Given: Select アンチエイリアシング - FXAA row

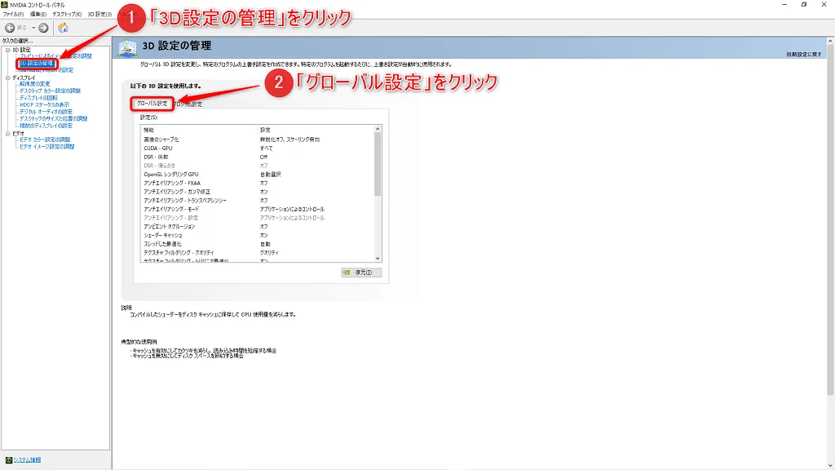Looking at the screenshot, I should tap(258, 183).
